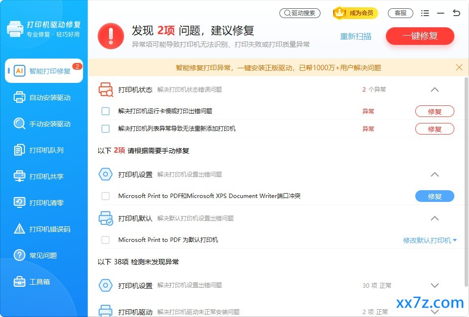This screenshot has height=317, width=469.
Task: Click the 重新扫描 rescan link
Action: click(x=356, y=37)
